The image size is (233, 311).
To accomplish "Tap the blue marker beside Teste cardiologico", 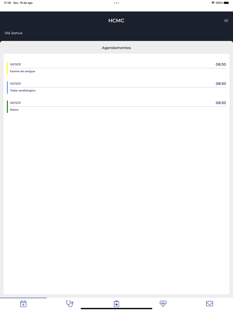I will [7, 87].
